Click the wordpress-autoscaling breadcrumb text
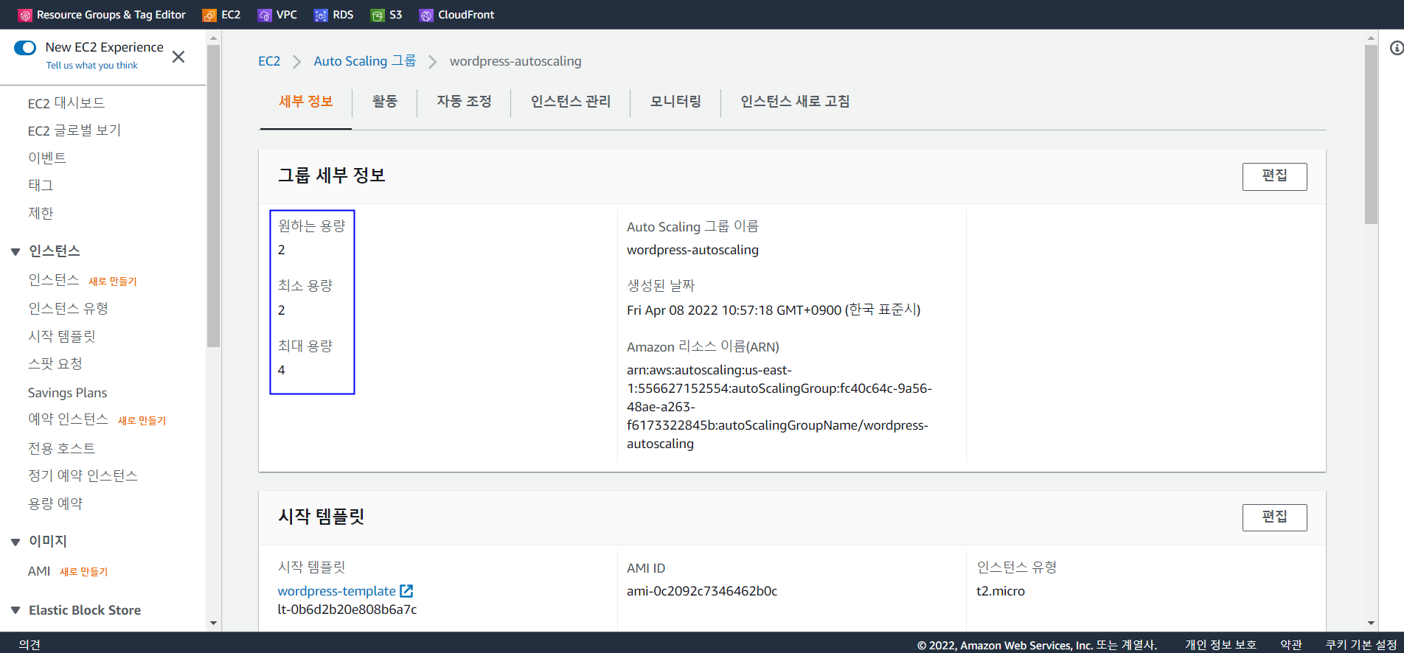 coord(515,61)
